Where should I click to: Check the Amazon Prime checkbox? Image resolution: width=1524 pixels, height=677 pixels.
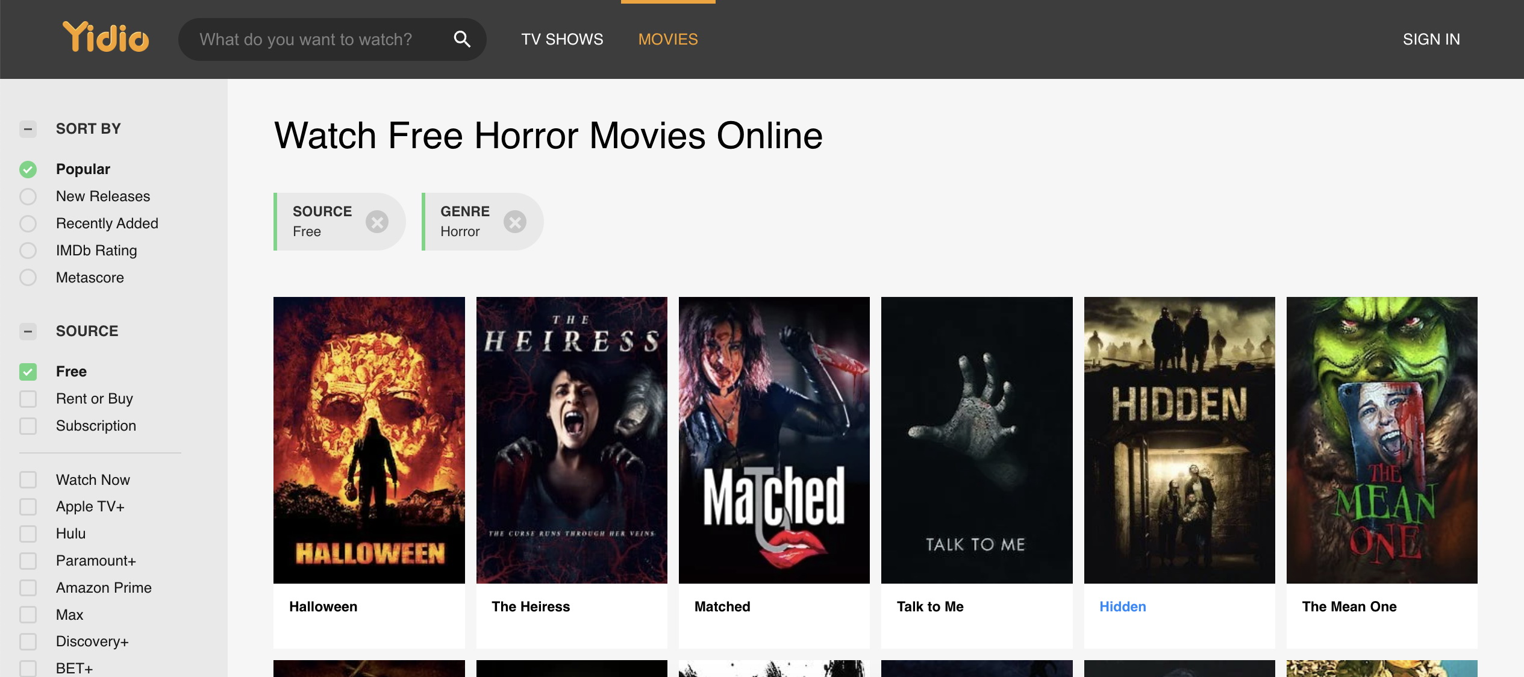[x=28, y=588]
